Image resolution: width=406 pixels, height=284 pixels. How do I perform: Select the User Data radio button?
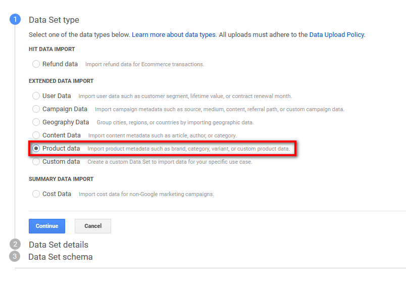pos(36,96)
